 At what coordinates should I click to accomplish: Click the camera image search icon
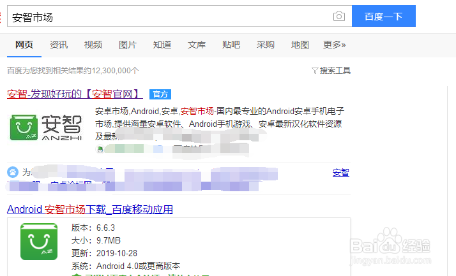tap(338, 16)
